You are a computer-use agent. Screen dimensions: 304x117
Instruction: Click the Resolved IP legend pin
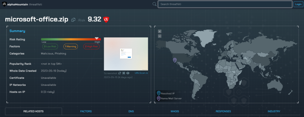(159, 93)
